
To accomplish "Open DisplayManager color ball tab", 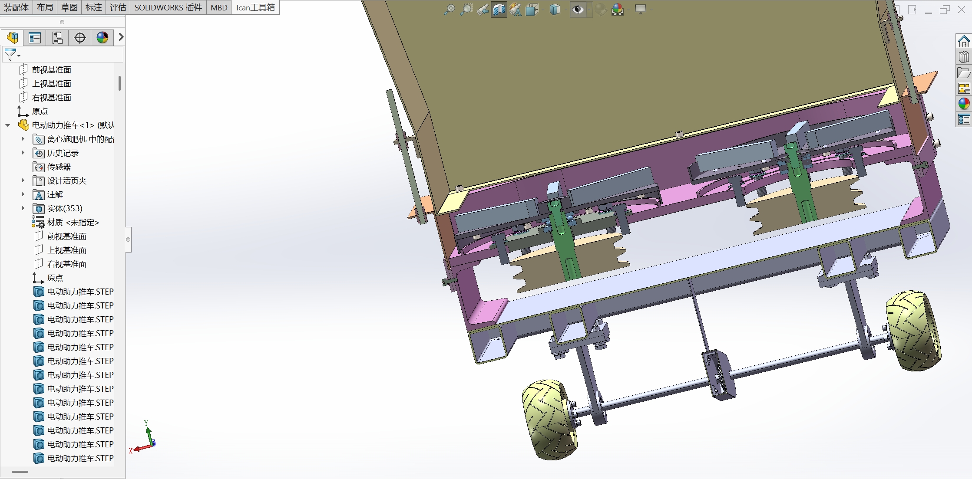I will click(x=102, y=38).
